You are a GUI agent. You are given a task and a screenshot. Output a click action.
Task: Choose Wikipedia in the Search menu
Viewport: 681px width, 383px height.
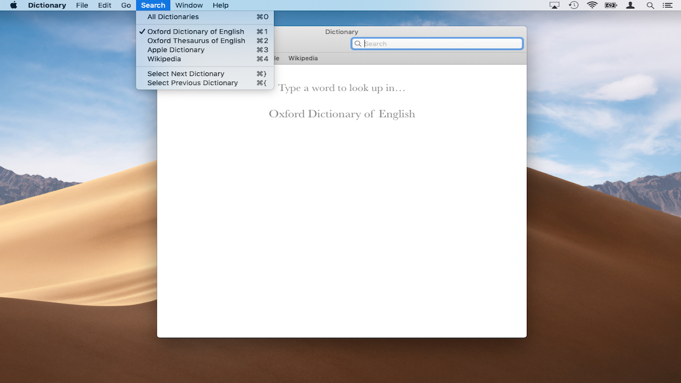[x=205, y=59]
